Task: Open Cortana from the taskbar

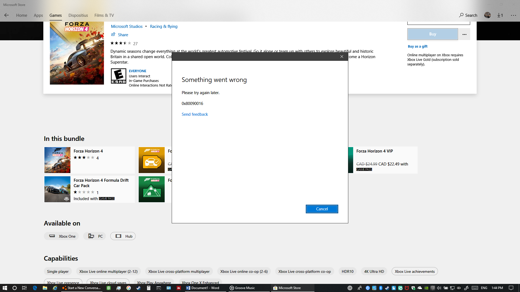Action: tap(15, 288)
